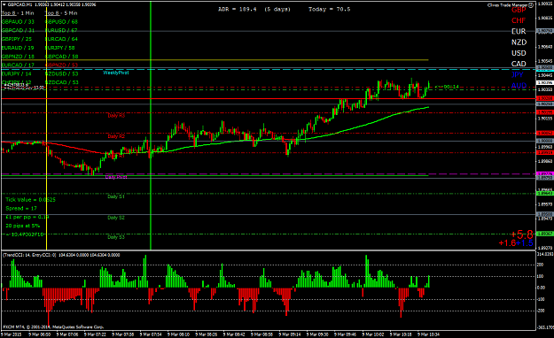554x338 pixels.
Task: Click the red +1.6 profit readout
Action: tap(507, 243)
